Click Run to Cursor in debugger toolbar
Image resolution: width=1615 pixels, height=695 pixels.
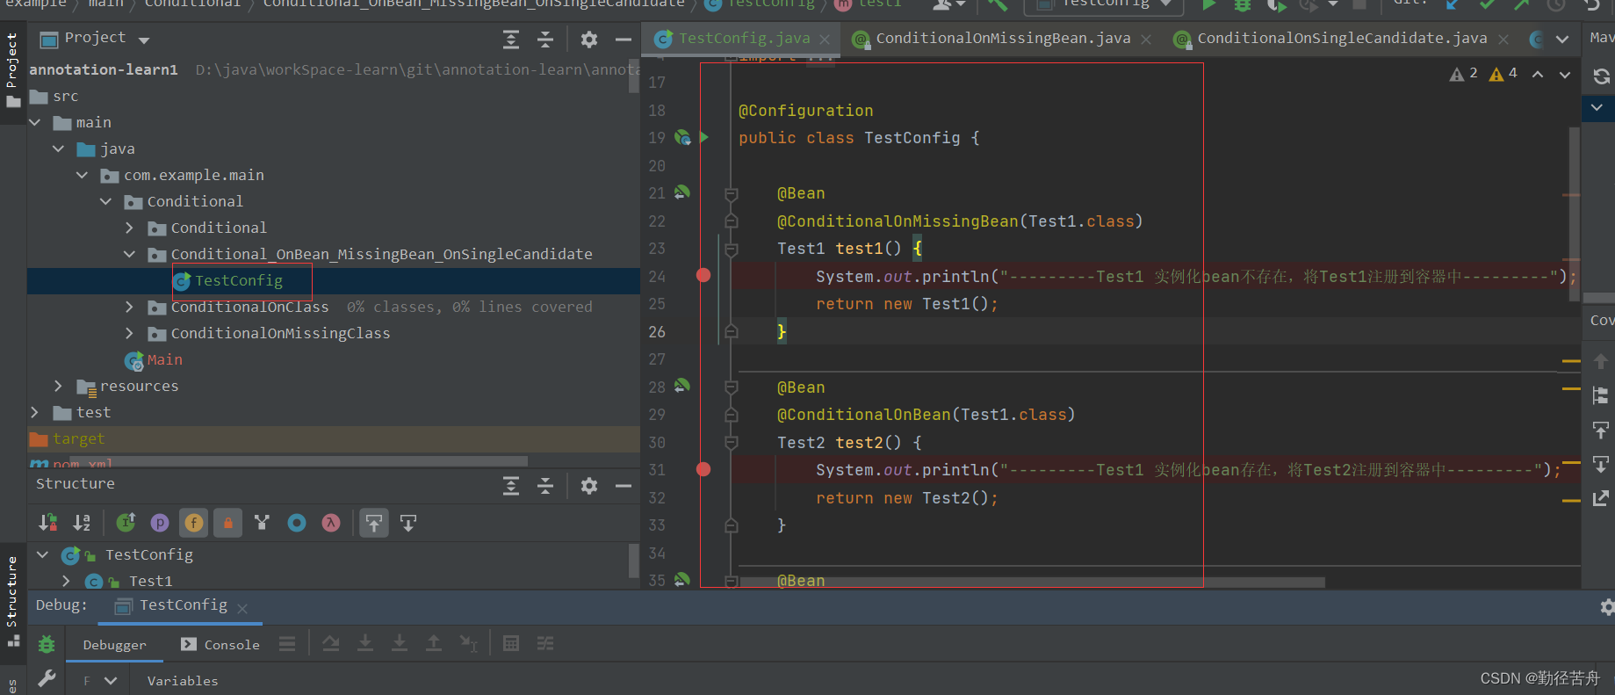tap(468, 644)
